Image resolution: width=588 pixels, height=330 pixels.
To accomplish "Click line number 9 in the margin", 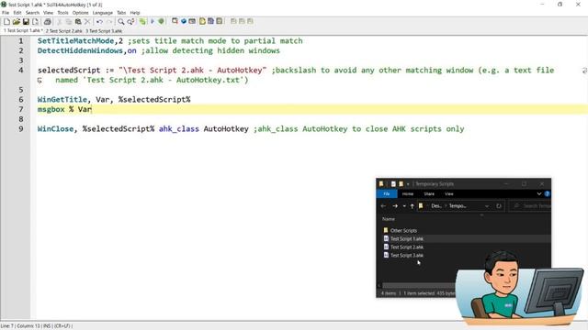I will (20, 128).
